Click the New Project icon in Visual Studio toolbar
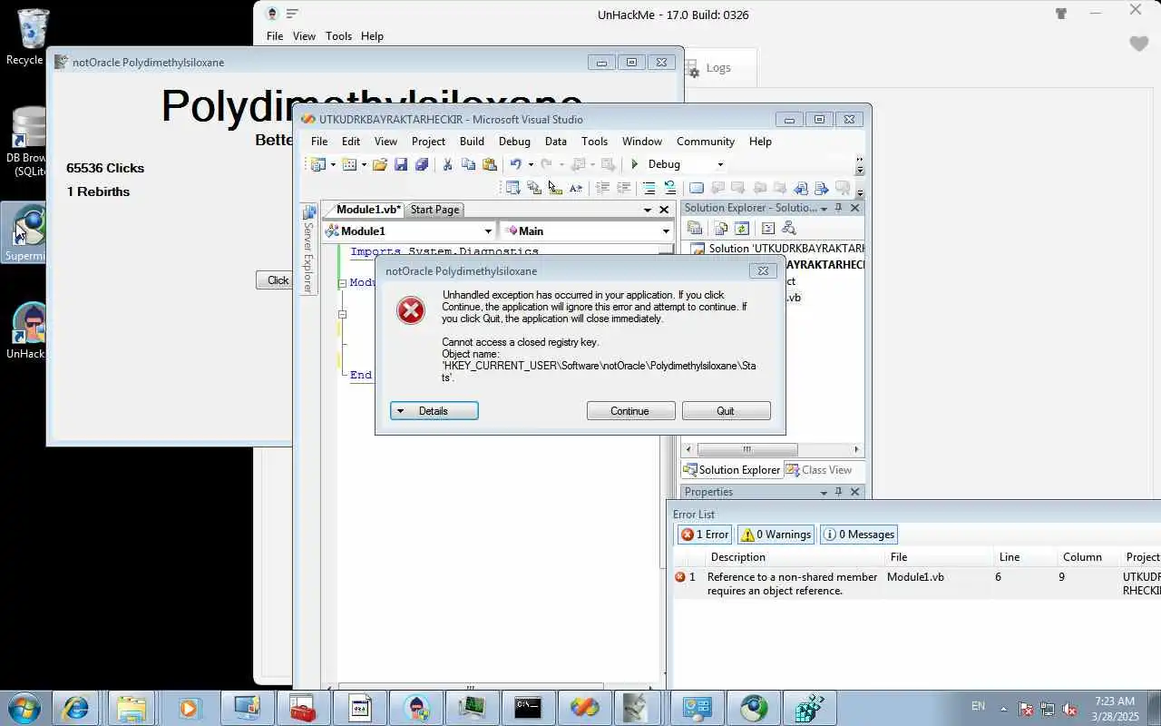 (x=317, y=164)
